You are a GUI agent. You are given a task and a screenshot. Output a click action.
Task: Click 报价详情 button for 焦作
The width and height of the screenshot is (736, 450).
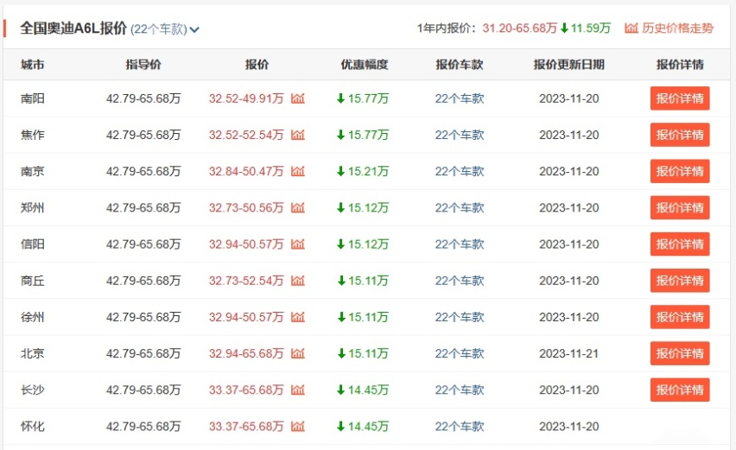[x=680, y=135]
